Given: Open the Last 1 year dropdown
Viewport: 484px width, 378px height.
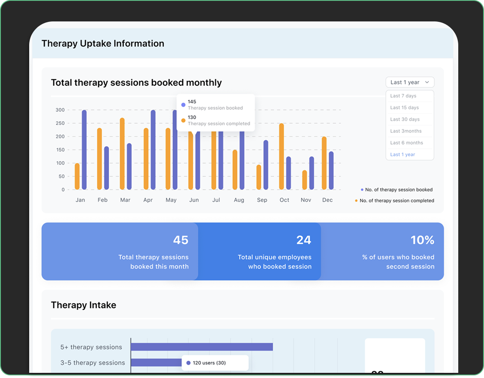Looking at the screenshot, I should click(410, 82).
